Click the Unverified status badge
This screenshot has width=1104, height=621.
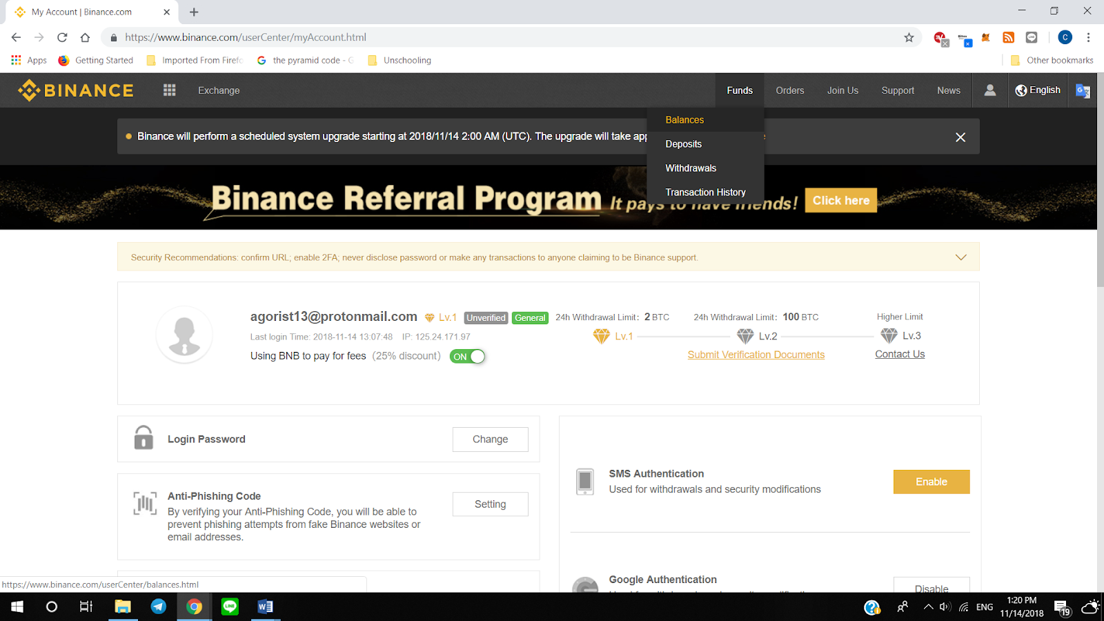click(x=486, y=318)
